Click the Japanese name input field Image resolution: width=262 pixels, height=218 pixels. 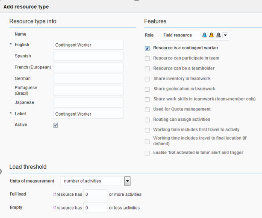[88, 103]
